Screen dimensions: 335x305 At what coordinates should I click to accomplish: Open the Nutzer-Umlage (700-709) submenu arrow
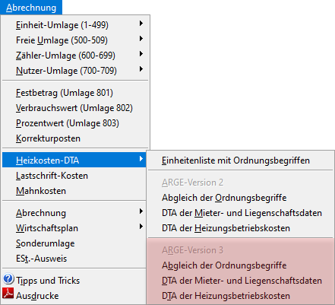[141, 69]
